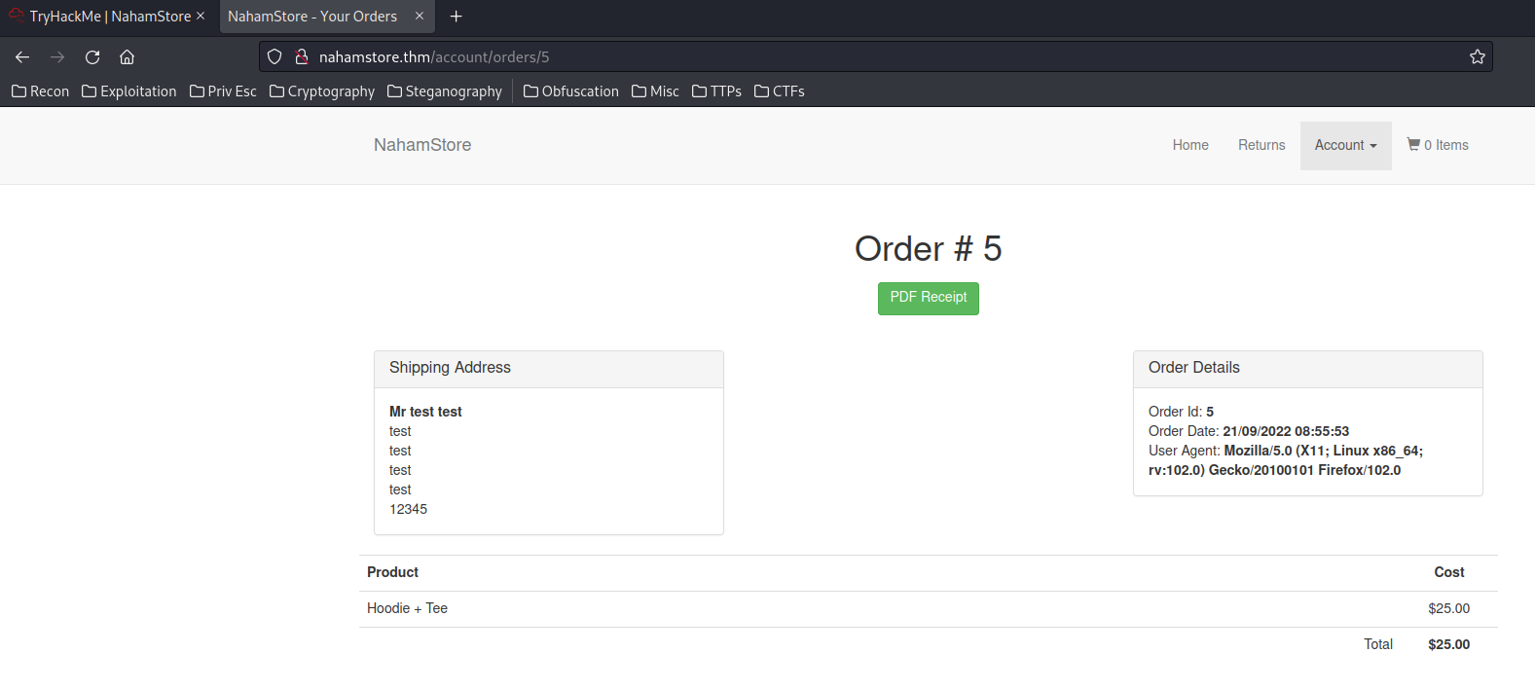Open the TTPs bookmarks folder
Viewport: 1535px width, 689px height.
coord(716,91)
